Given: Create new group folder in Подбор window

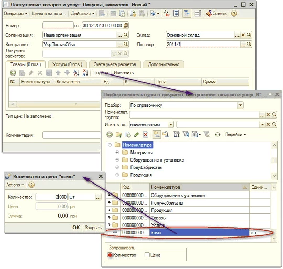Looking at the screenshot, I should (119, 134).
